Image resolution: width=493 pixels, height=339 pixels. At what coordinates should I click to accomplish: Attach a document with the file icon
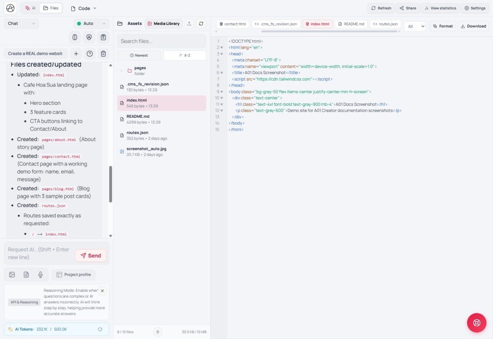click(26, 275)
